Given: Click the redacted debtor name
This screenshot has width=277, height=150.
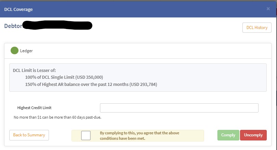Looking at the screenshot, I should tap(58, 26).
